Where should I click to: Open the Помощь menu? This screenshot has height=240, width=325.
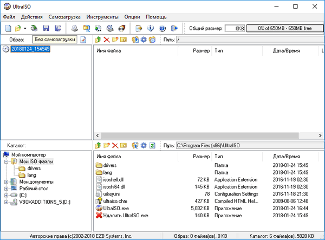(156, 17)
